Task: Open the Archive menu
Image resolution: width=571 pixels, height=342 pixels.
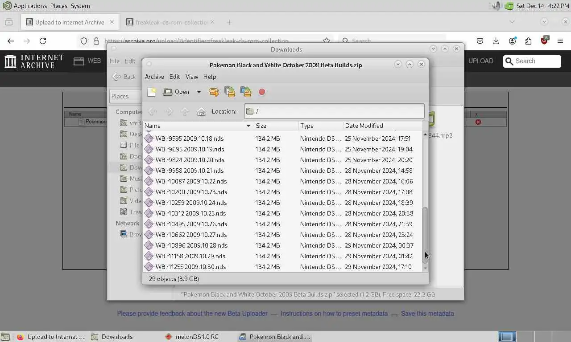Action: (x=154, y=77)
